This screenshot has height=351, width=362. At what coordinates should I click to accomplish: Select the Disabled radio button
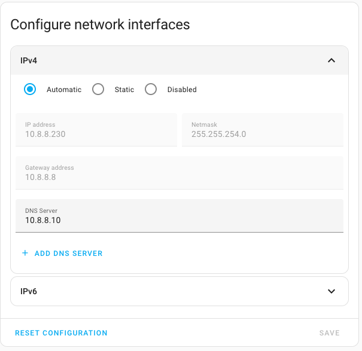pos(151,89)
